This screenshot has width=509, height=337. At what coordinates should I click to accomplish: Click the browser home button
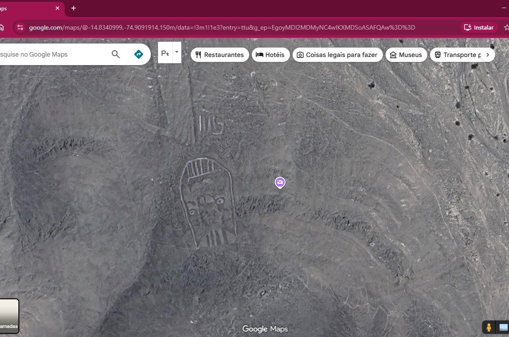pos(2,27)
